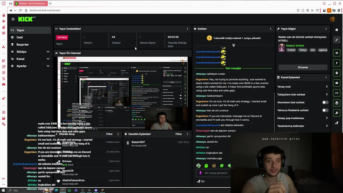Image resolution: width=343 pixels, height=193 pixels.
Task: Open Filtre in Denetim Eylemleri panel
Action: 178,134
